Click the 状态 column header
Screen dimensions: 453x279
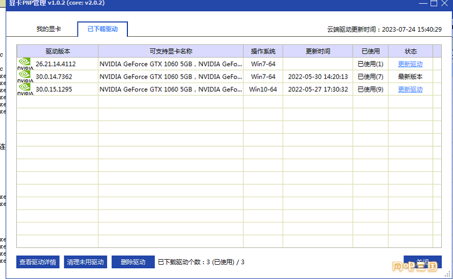point(411,51)
